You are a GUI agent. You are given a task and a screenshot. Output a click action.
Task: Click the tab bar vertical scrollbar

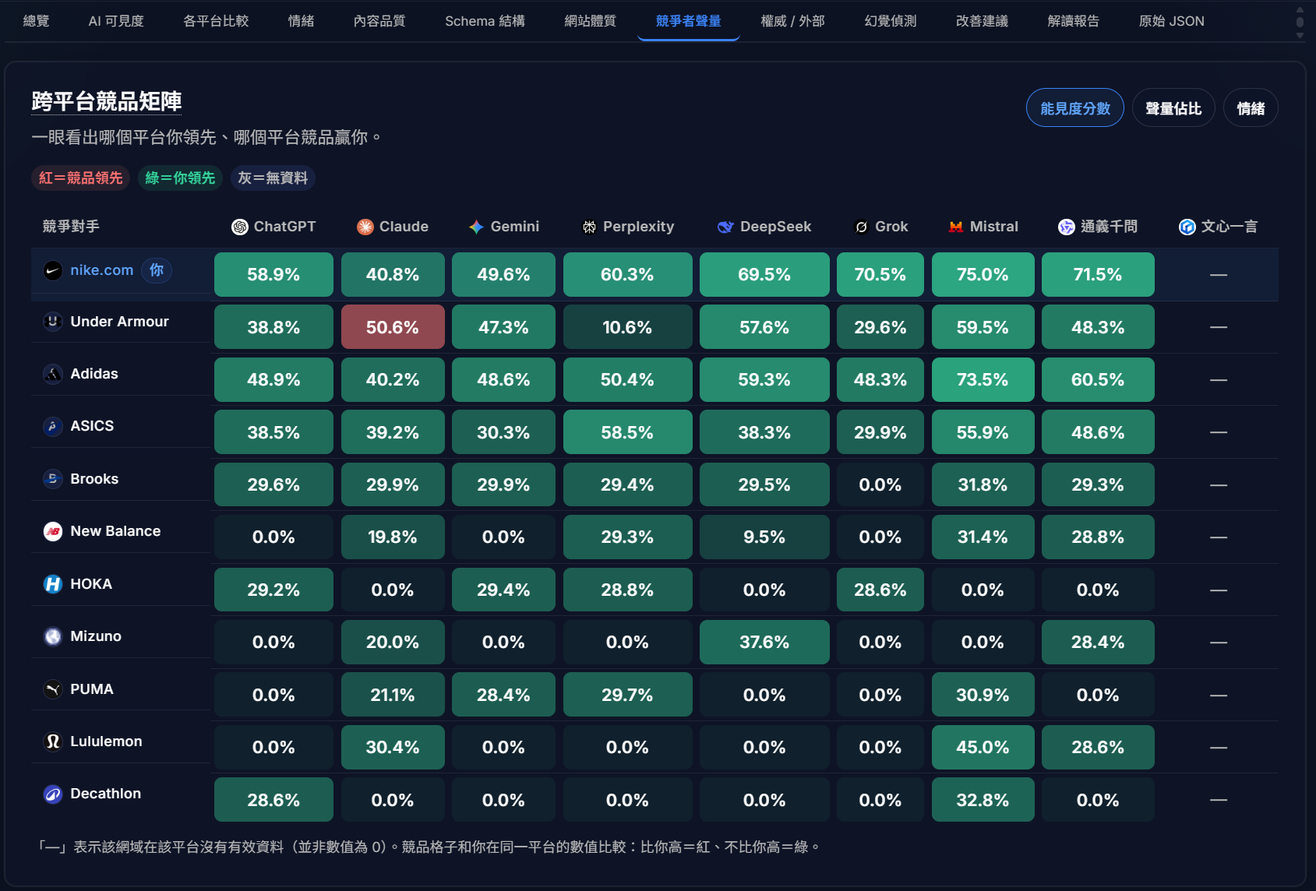pos(1300,21)
